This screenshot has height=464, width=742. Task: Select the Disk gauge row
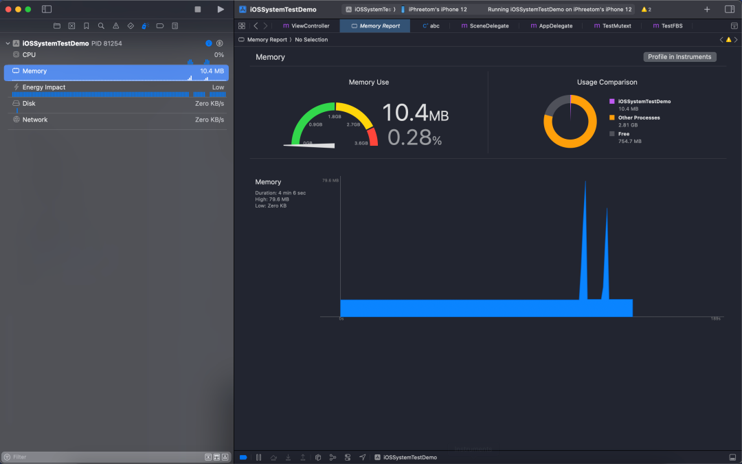click(116, 104)
